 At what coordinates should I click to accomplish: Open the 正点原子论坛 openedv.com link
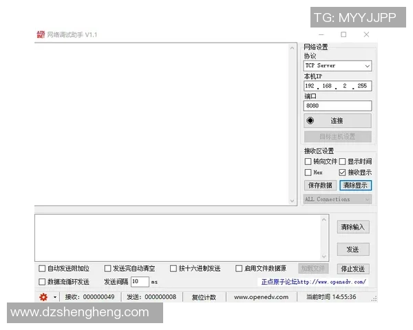pos(313,282)
